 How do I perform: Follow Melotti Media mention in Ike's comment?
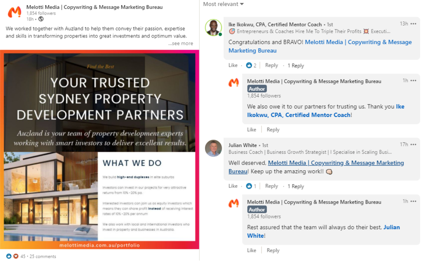[320, 46]
